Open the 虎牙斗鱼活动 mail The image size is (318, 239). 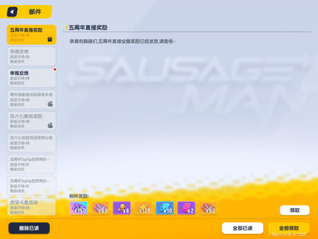coord(31,207)
